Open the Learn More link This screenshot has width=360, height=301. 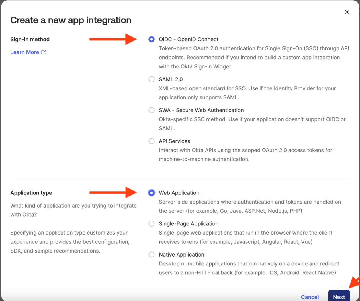25,52
